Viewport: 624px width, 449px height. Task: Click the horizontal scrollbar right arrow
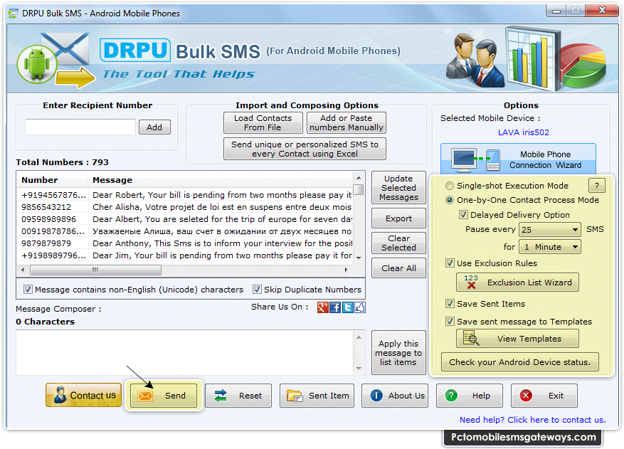[347, 270]
